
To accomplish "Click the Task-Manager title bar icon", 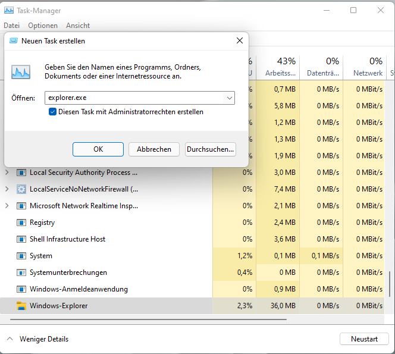I will pyautogui.click(x=9, y=10).
